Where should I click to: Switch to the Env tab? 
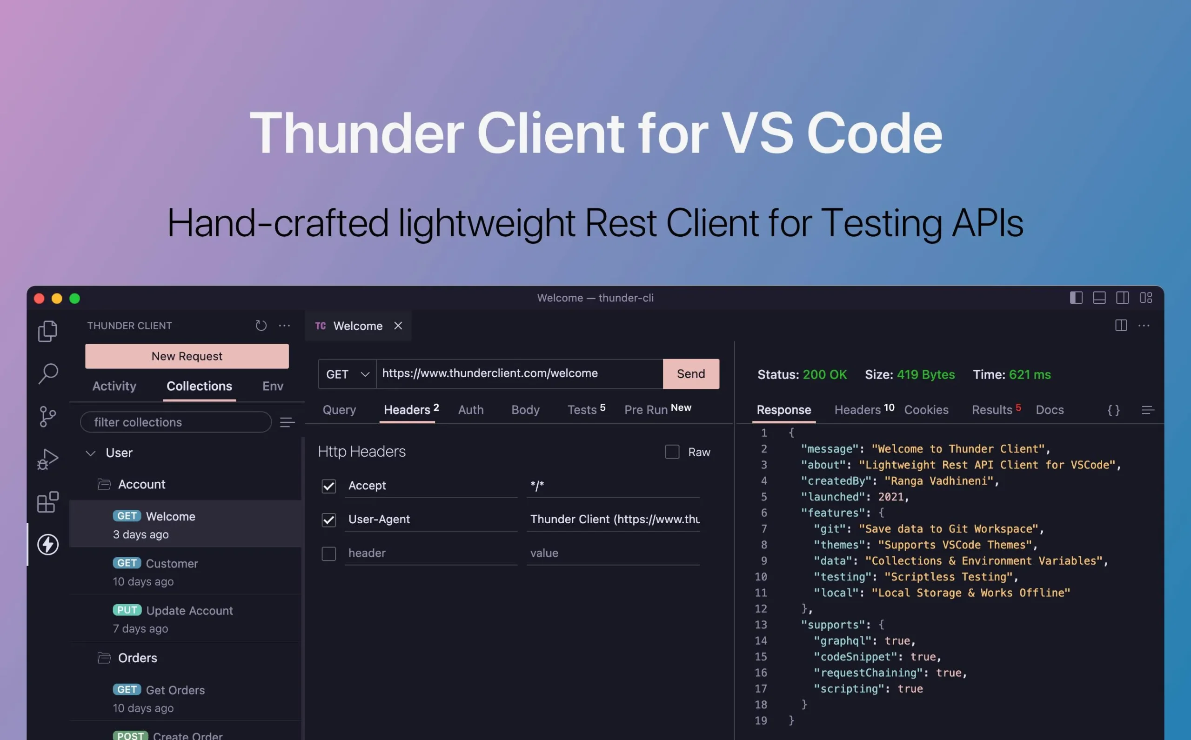tap(273, 386)
